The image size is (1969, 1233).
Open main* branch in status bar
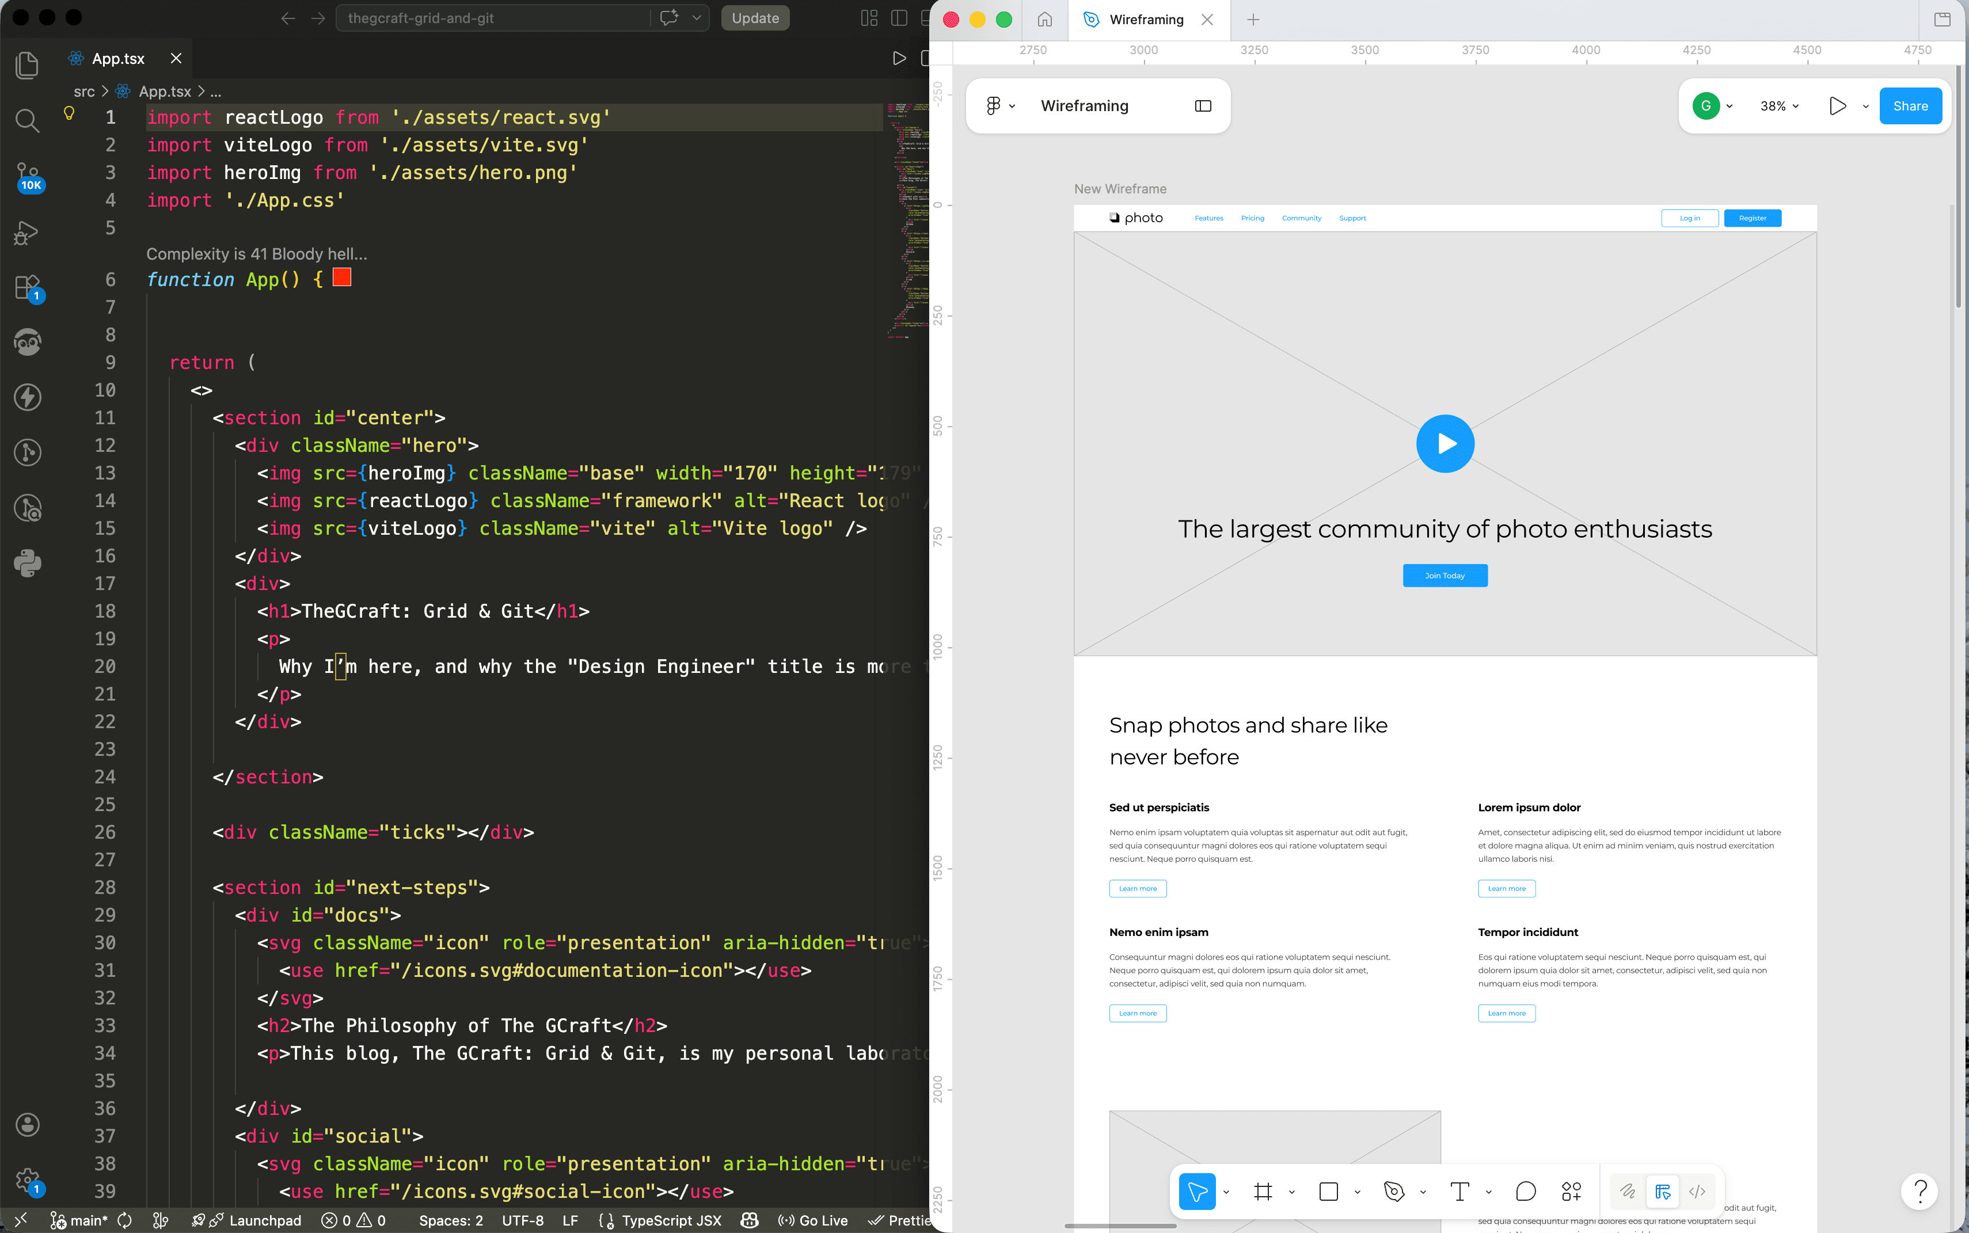[x=79, y=1220]
